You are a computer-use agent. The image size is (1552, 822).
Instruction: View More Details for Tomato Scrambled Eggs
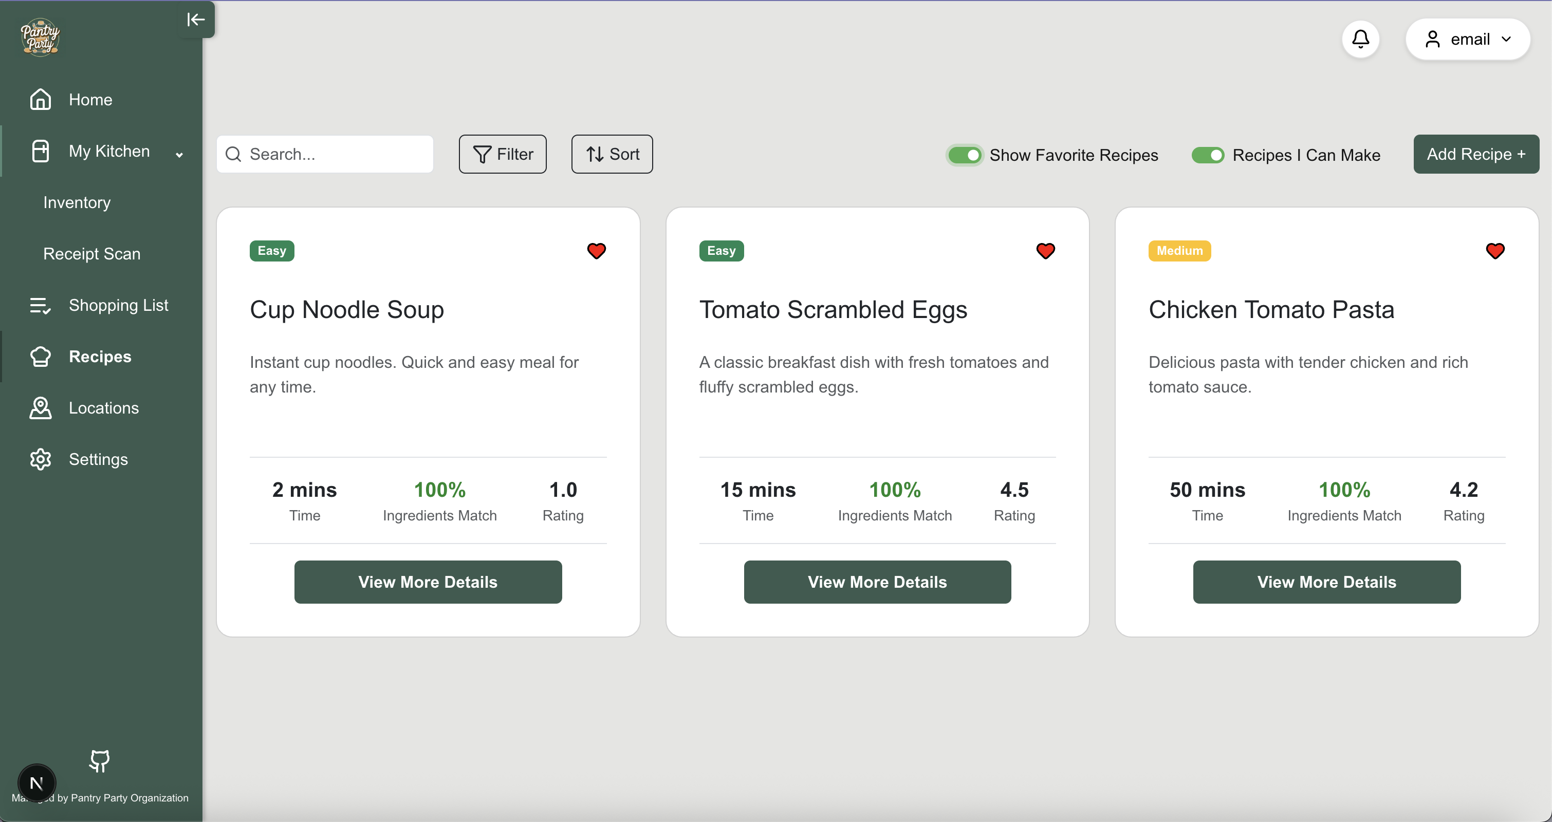(x=877, y=582)
